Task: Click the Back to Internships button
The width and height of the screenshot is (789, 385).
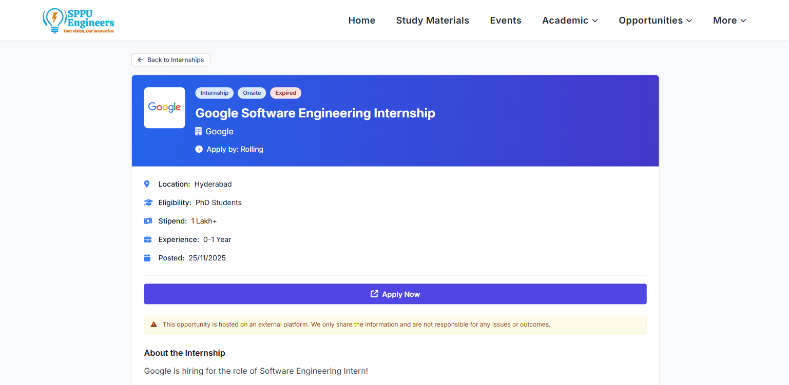Action: [x=170, y=59]
